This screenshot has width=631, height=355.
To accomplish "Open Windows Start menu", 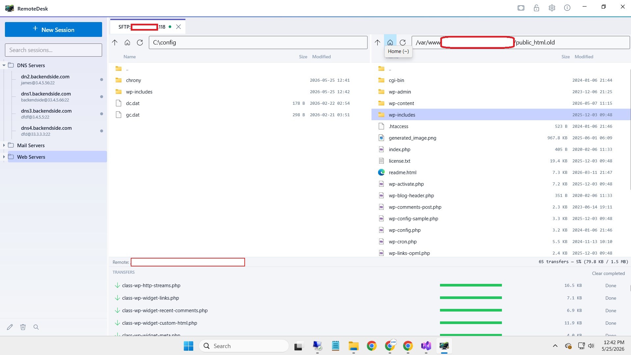I will click(x=188, y=346).
